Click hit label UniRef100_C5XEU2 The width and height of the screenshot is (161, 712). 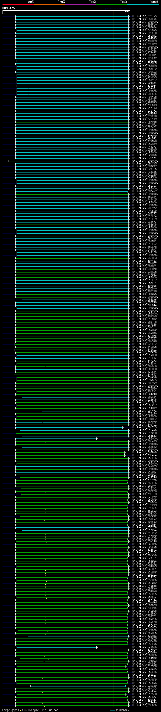144,69
